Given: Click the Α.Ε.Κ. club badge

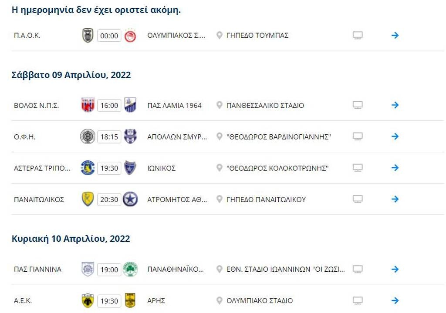Looking at the screenshot, I should (89, 300).
